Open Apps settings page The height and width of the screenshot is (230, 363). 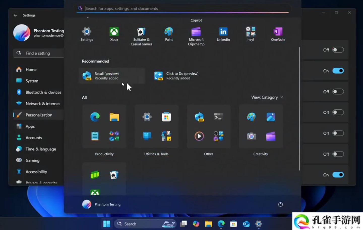pyautogui.click(x=38, y=126)
